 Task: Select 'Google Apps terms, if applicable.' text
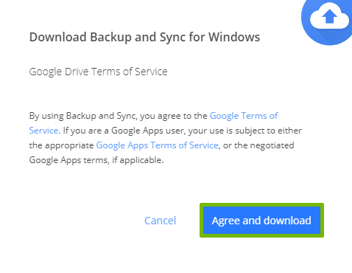click(96, 160)
